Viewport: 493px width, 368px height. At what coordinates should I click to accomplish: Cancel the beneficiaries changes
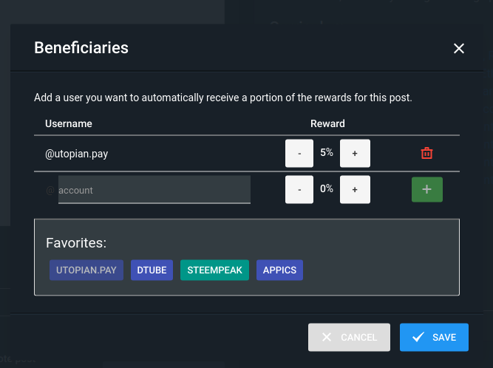[x=349, y=337]
